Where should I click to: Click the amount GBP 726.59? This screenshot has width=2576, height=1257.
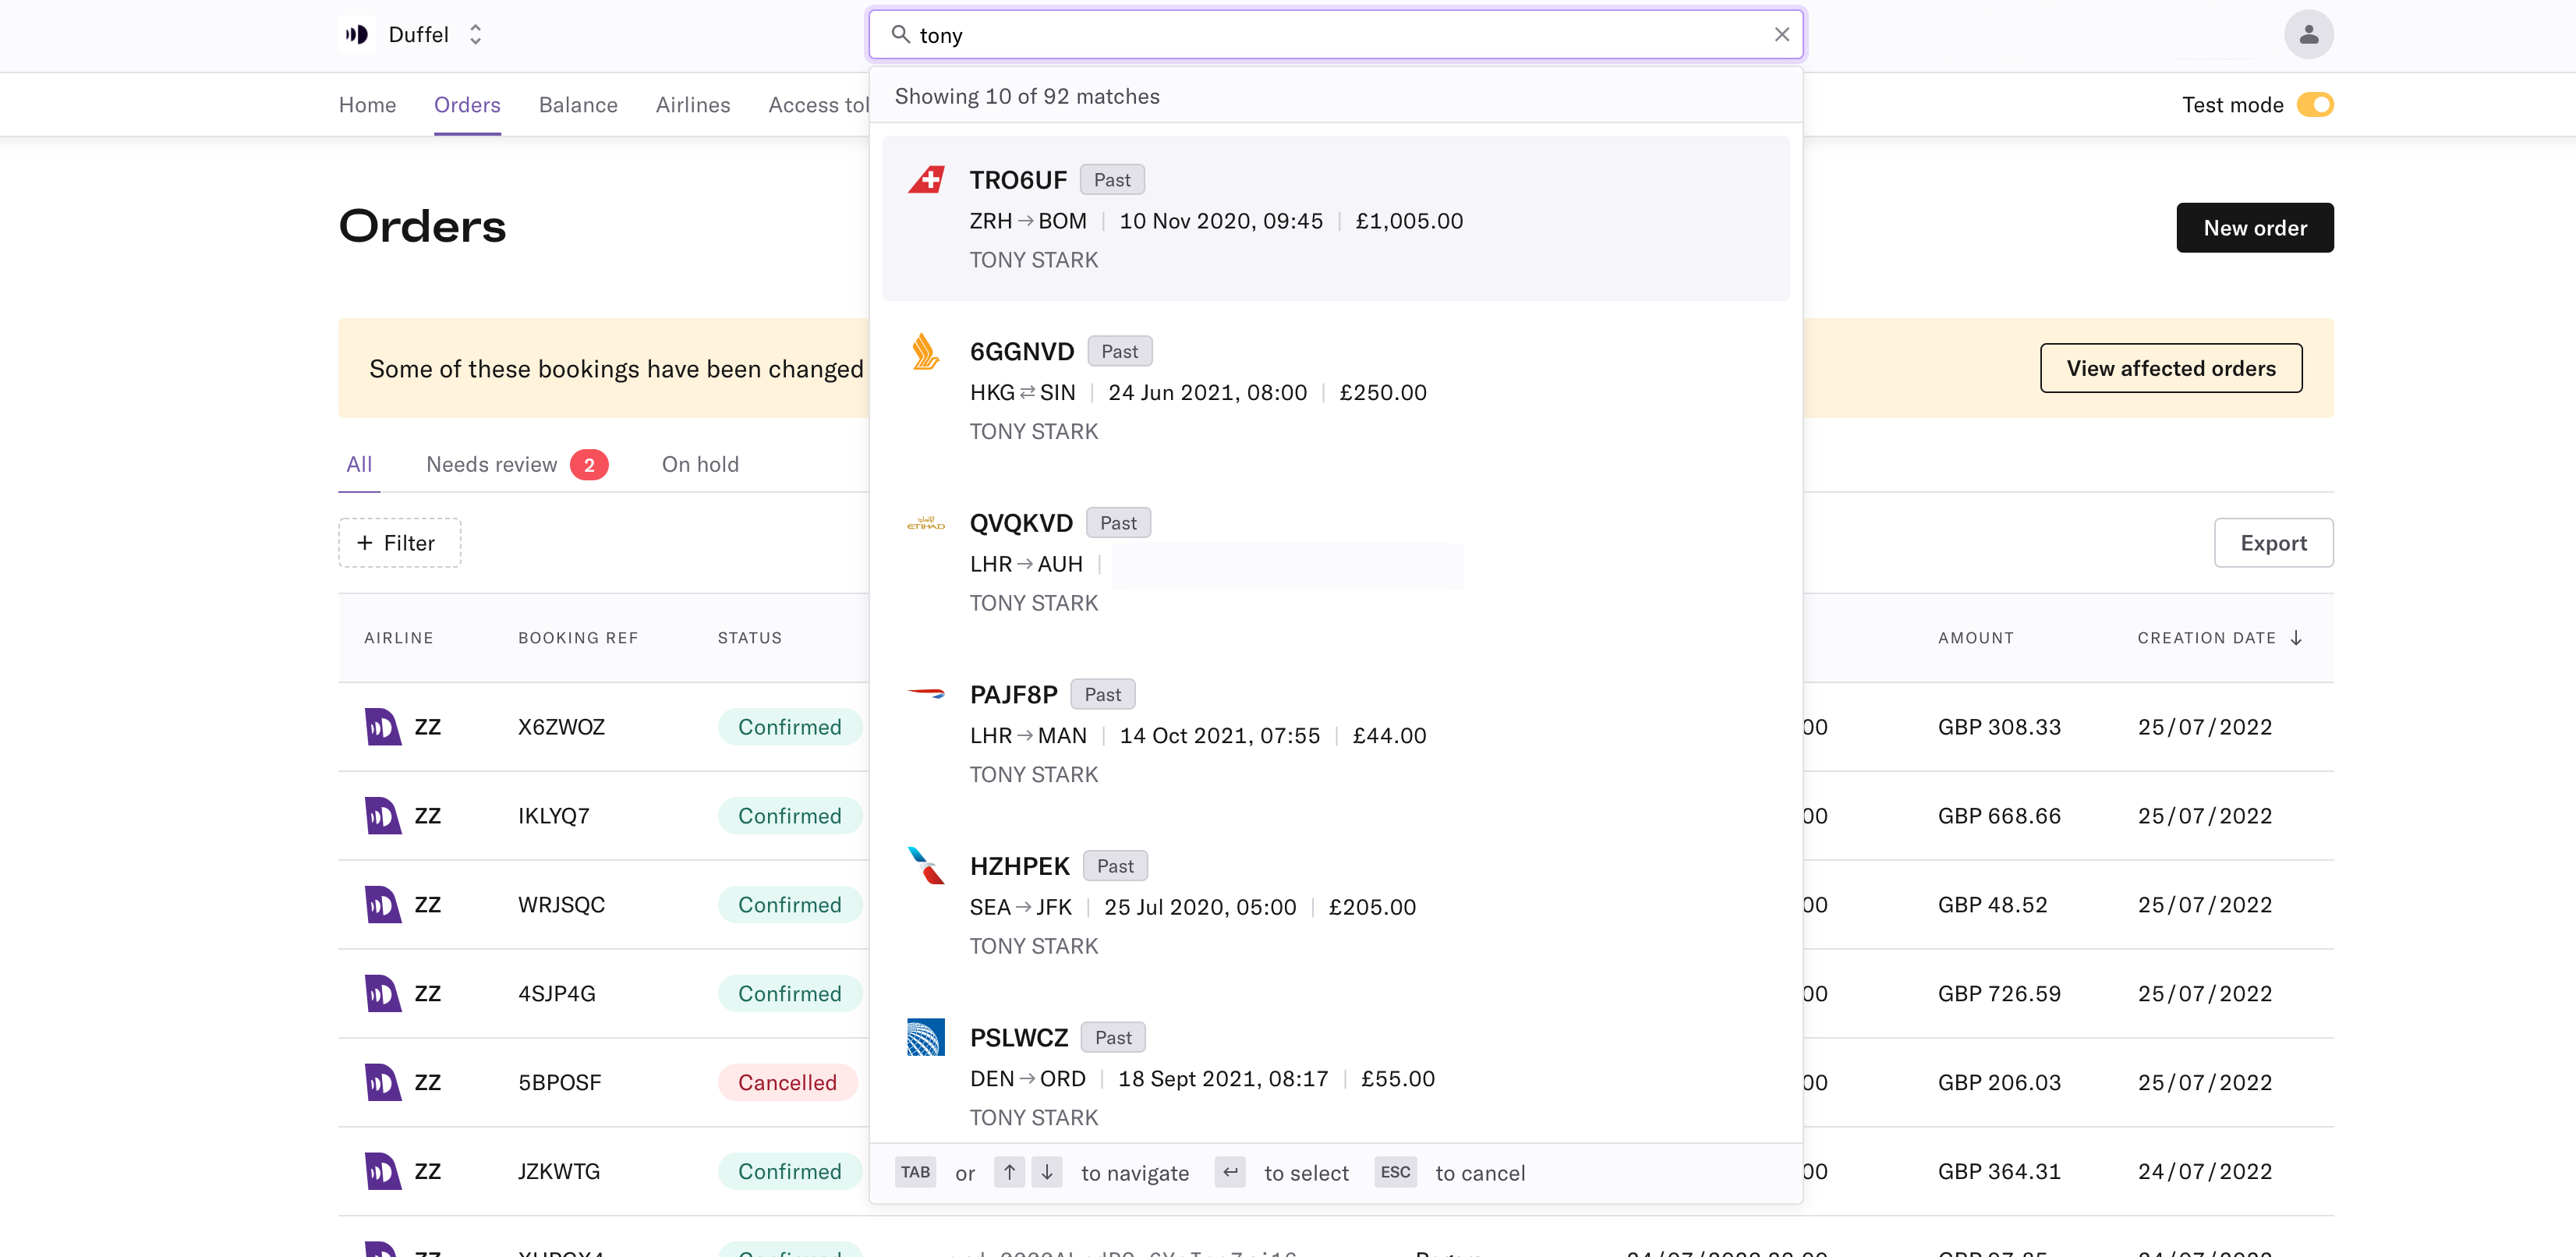pos(1999,994)
